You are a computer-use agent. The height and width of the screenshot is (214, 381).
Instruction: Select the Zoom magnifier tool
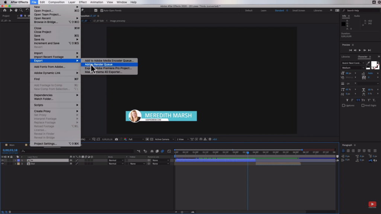[x=21, y=10]
